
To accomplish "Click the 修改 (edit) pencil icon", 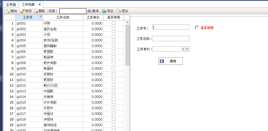I will (23, 11).
